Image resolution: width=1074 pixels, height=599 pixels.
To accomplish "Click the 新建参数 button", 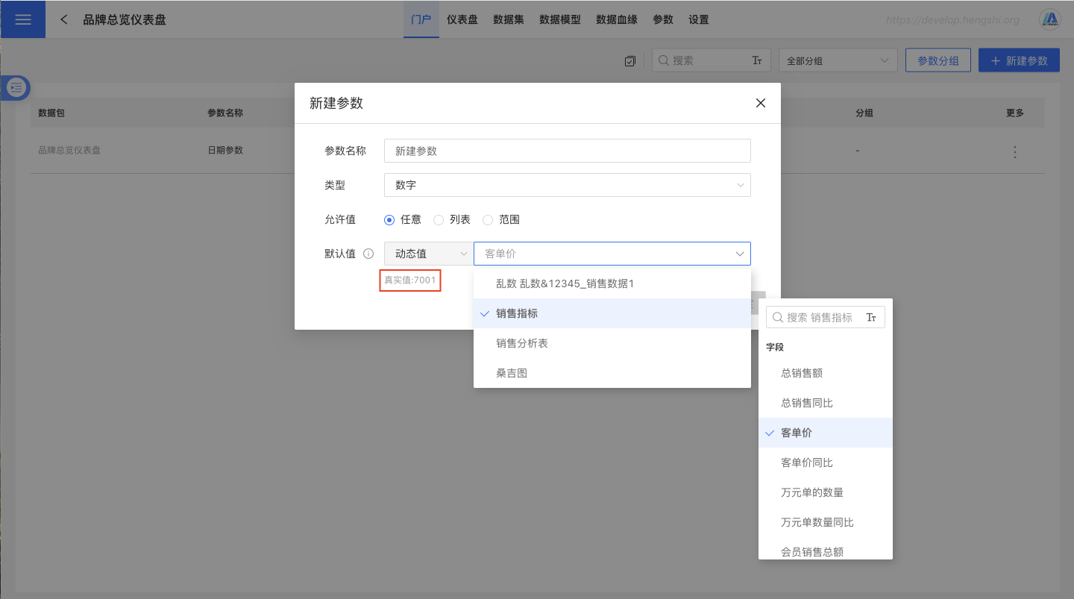I will [1018, 60].
